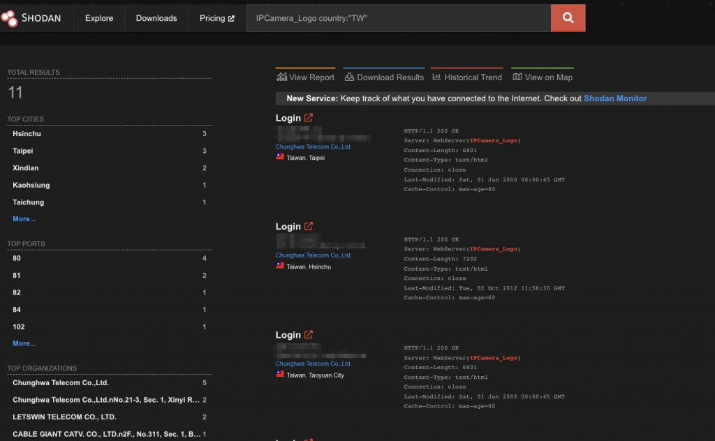
Task: Click the Taiwan flag beside Taiwan, Taoyuan City
Action: click(x=280, y=374)
